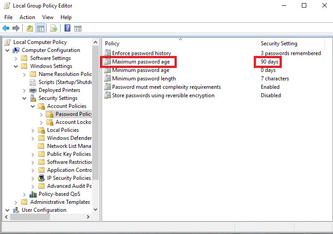Image resolution: width=333 pixels, height=234 pixels.
Task: Click the Up one level folder icon
Action: [x=30, y=28]
